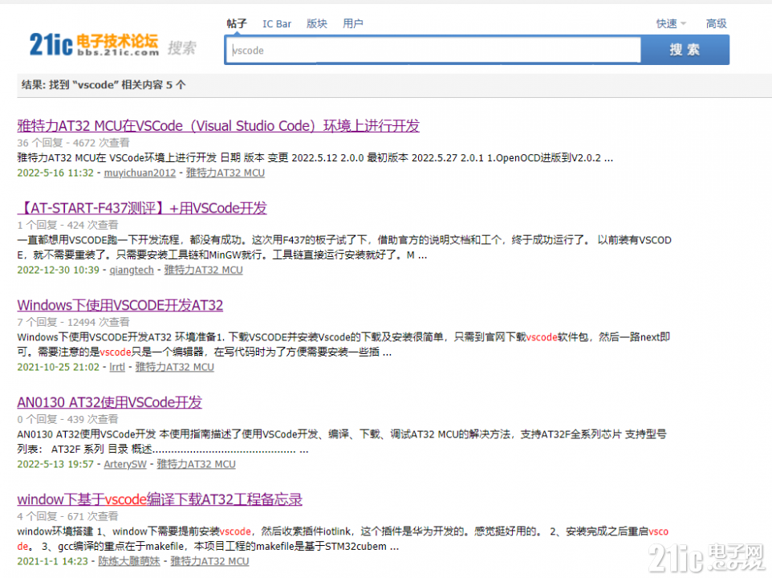Open 雅特力AT32 MCU board link beside qiangtech

click(203, 270)
